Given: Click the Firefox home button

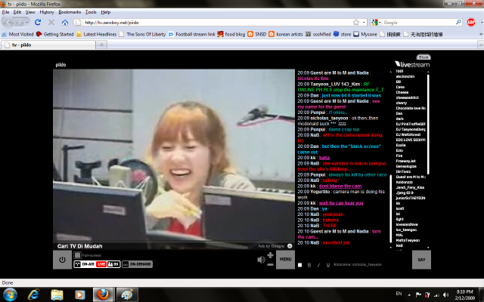Looking at the screenshot, I should tap(64, 22).
